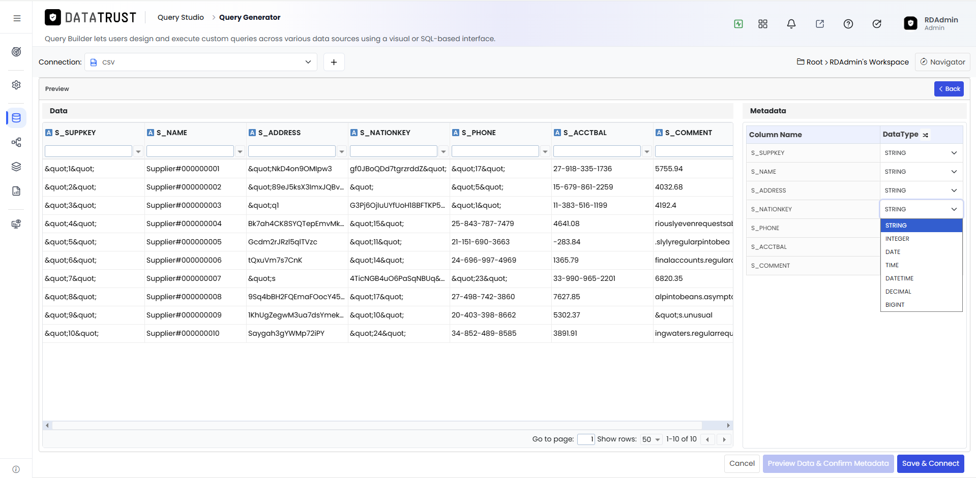Go to the next page arrow
This screenshot has height=478, width=976.
pos(724,439)
